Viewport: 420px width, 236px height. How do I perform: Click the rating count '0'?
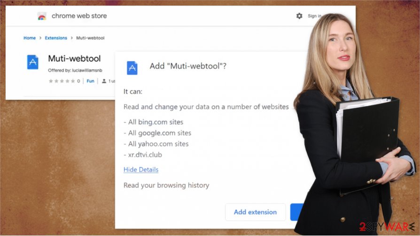click(78, 81)
